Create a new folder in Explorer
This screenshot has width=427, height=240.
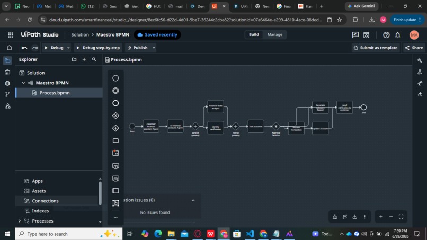click(x=74, y=59)
